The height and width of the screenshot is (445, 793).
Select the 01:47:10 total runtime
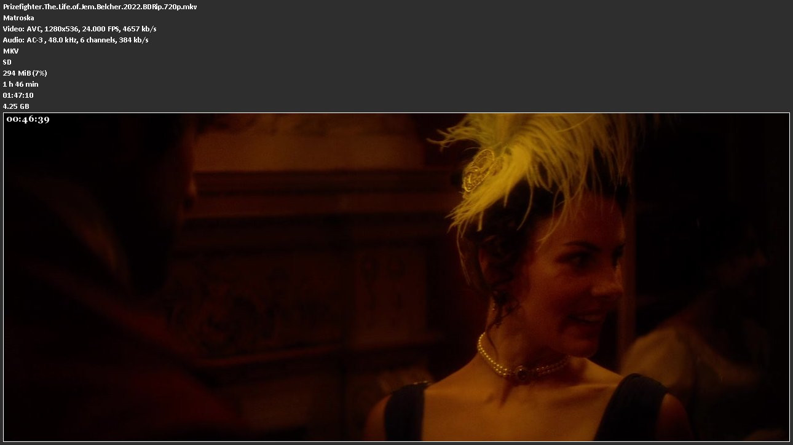(18, 95)
